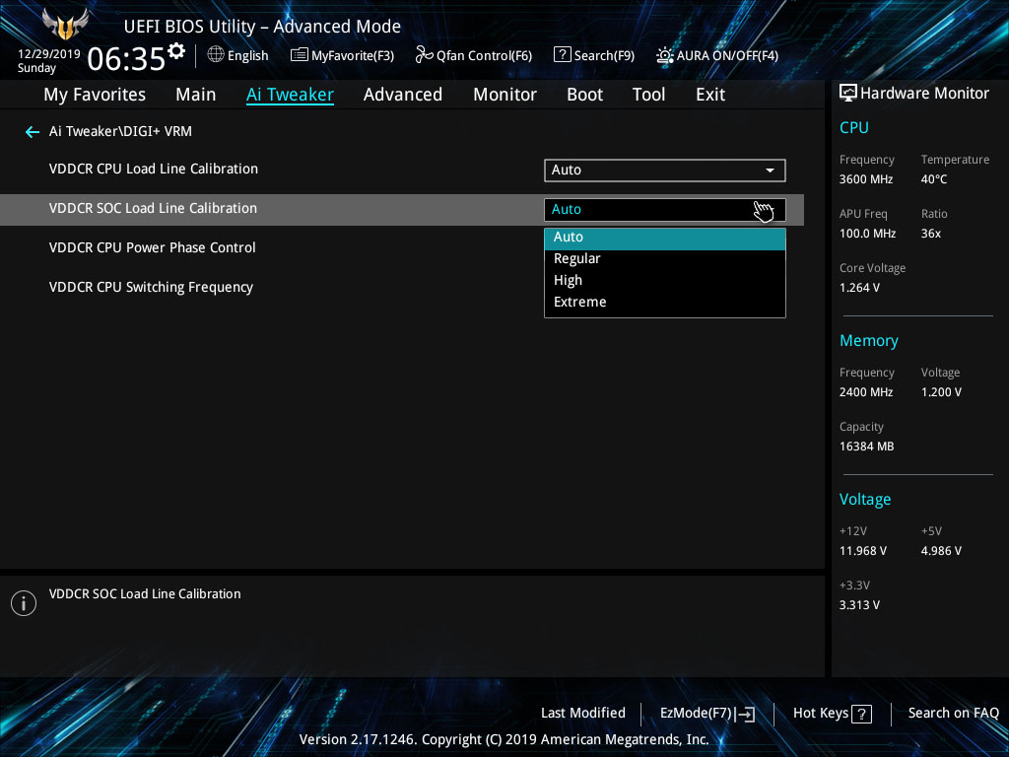Click the Qfan fan icon
1009x757 pixels.
click(424, 55)
